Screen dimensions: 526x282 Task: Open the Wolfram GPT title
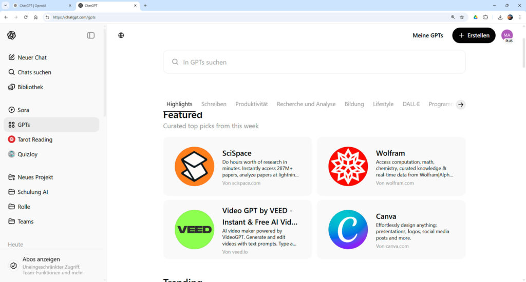coord(390,153)
